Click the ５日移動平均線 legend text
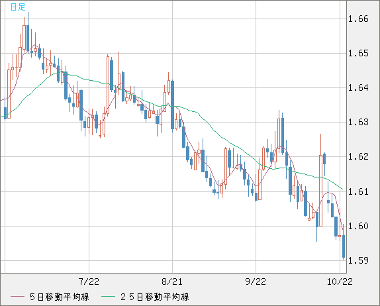This screenshot has width=380, height=306. pyautogui.click(x=60, y=297)
